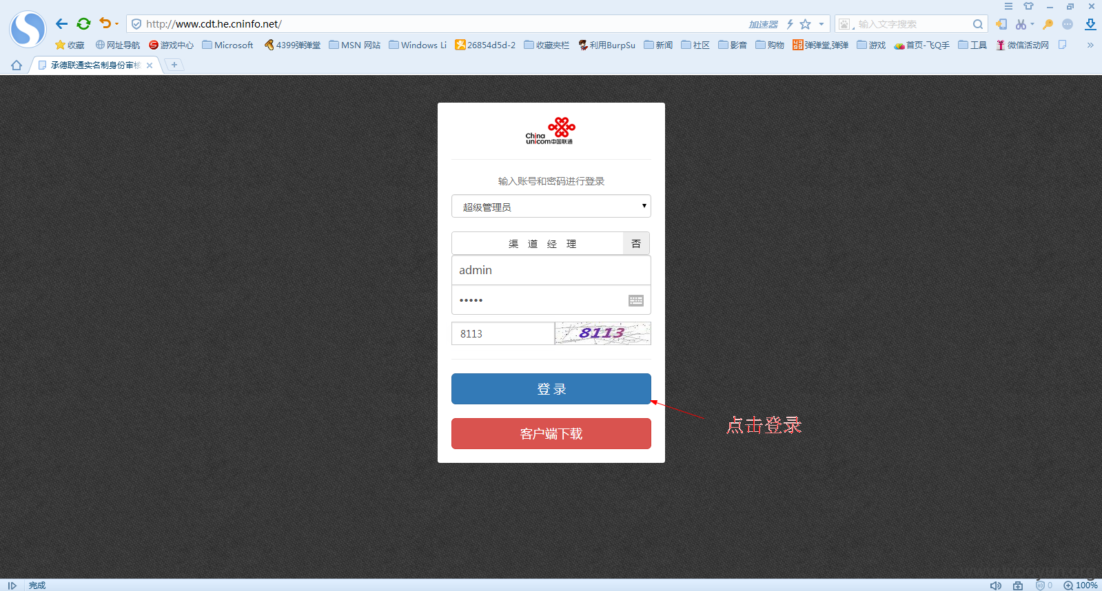Click the captcha input showing 8113
Image resolution: width=1102 pixels, height=591 pixels.
503,333
